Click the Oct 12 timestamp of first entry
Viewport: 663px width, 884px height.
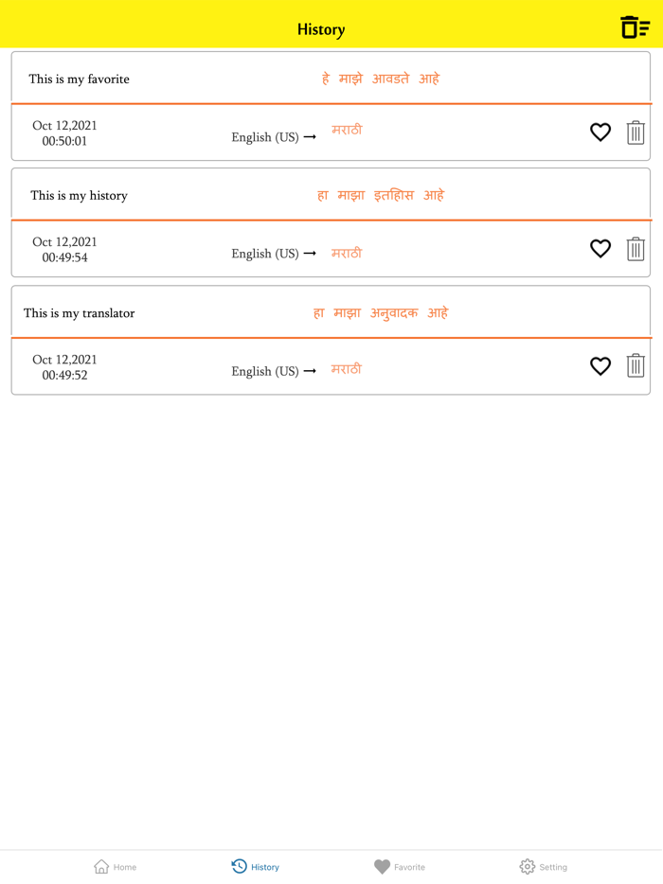[x=64, y=133]
